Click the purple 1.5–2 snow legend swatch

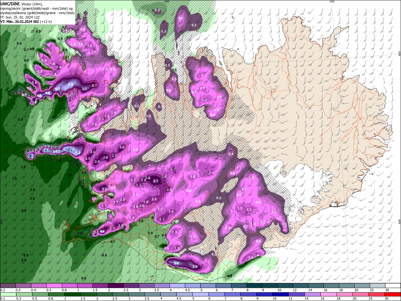click(x=100, y=286)
